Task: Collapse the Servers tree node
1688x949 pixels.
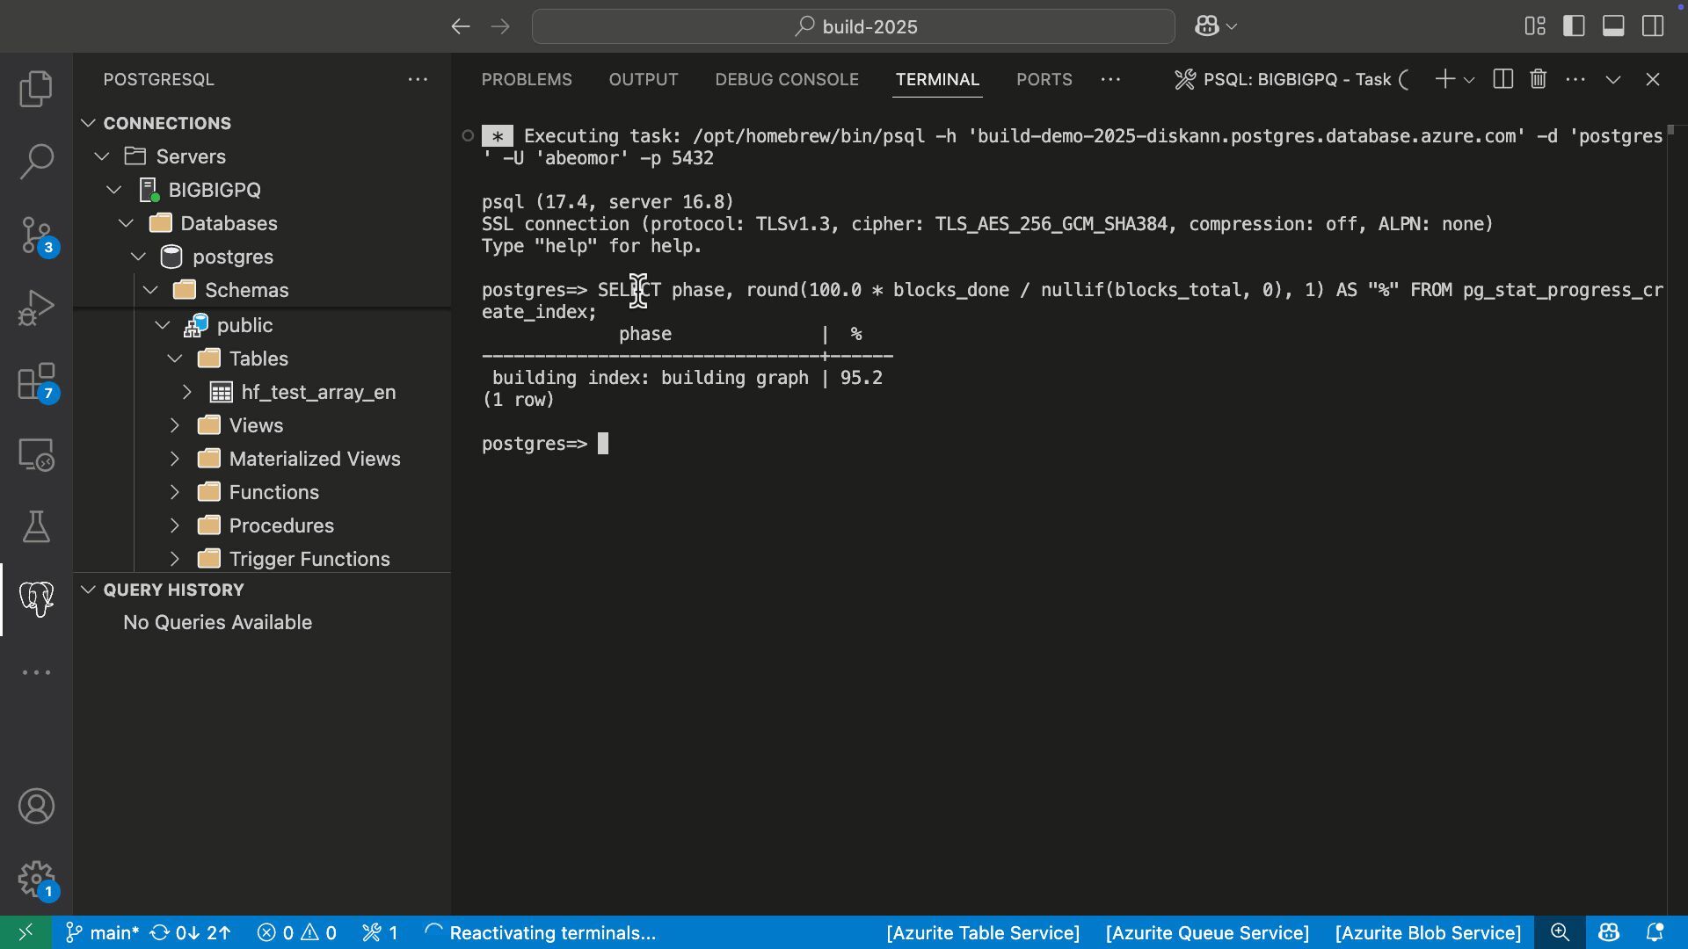Action: tap(102, 156)
